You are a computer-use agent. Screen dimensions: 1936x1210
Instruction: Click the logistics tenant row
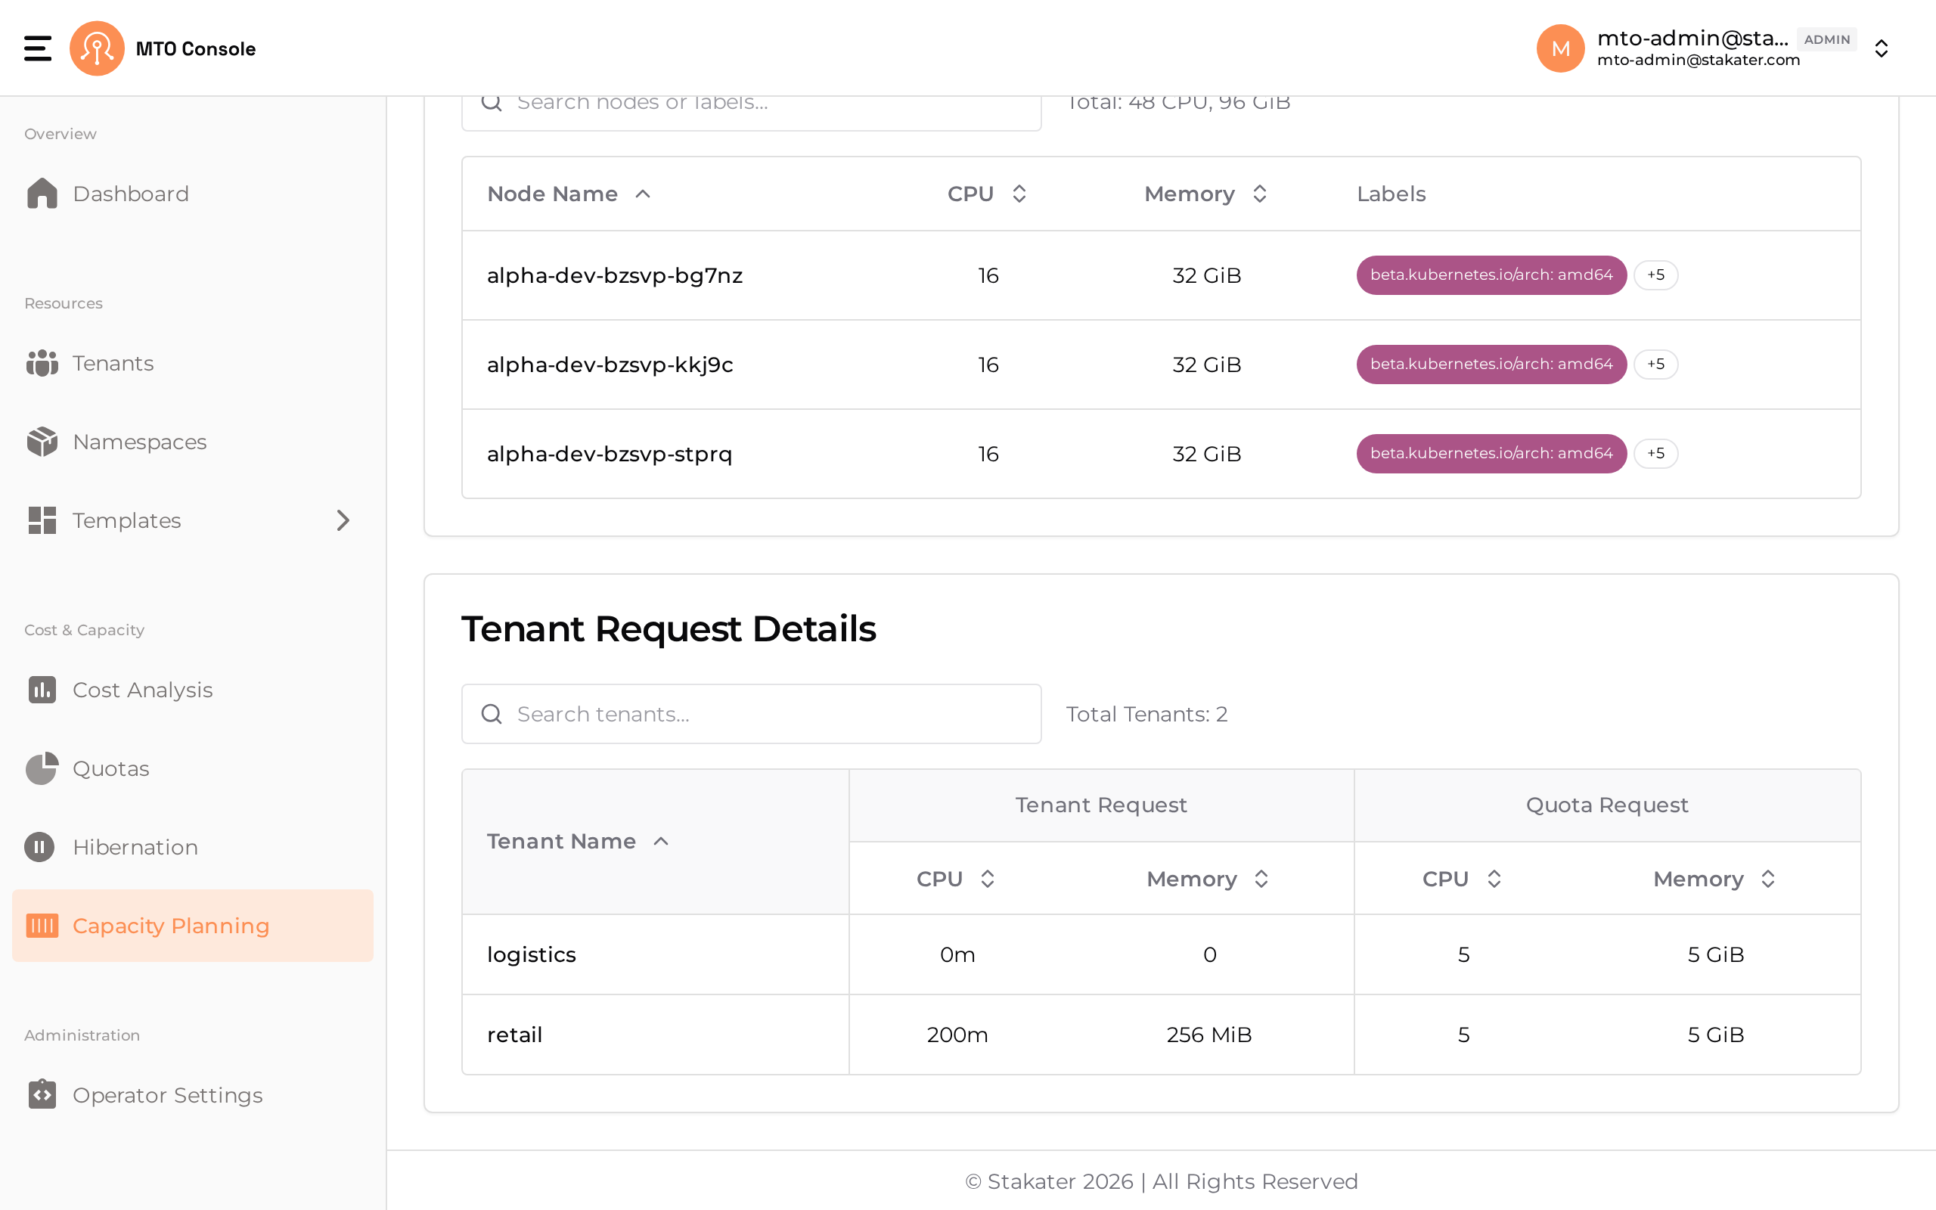tap(1161, 954)
